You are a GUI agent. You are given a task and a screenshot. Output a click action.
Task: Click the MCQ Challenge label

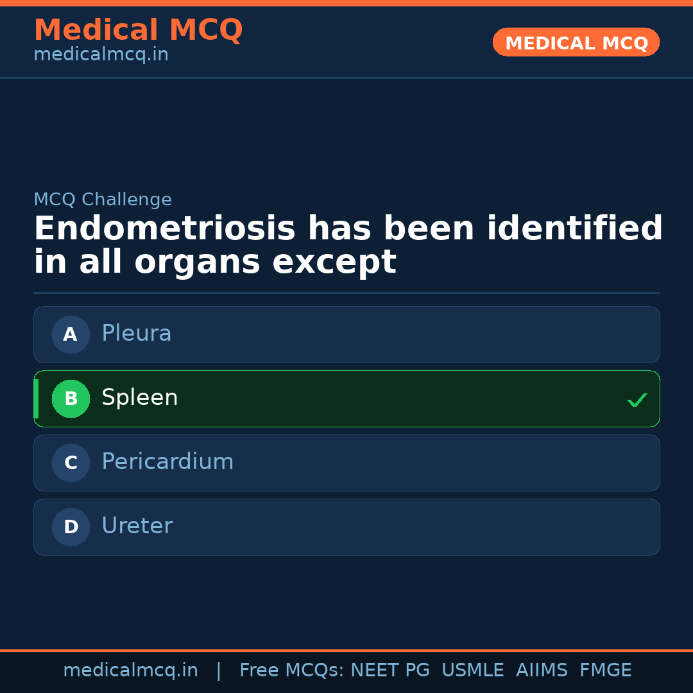(x=103, y=200)
